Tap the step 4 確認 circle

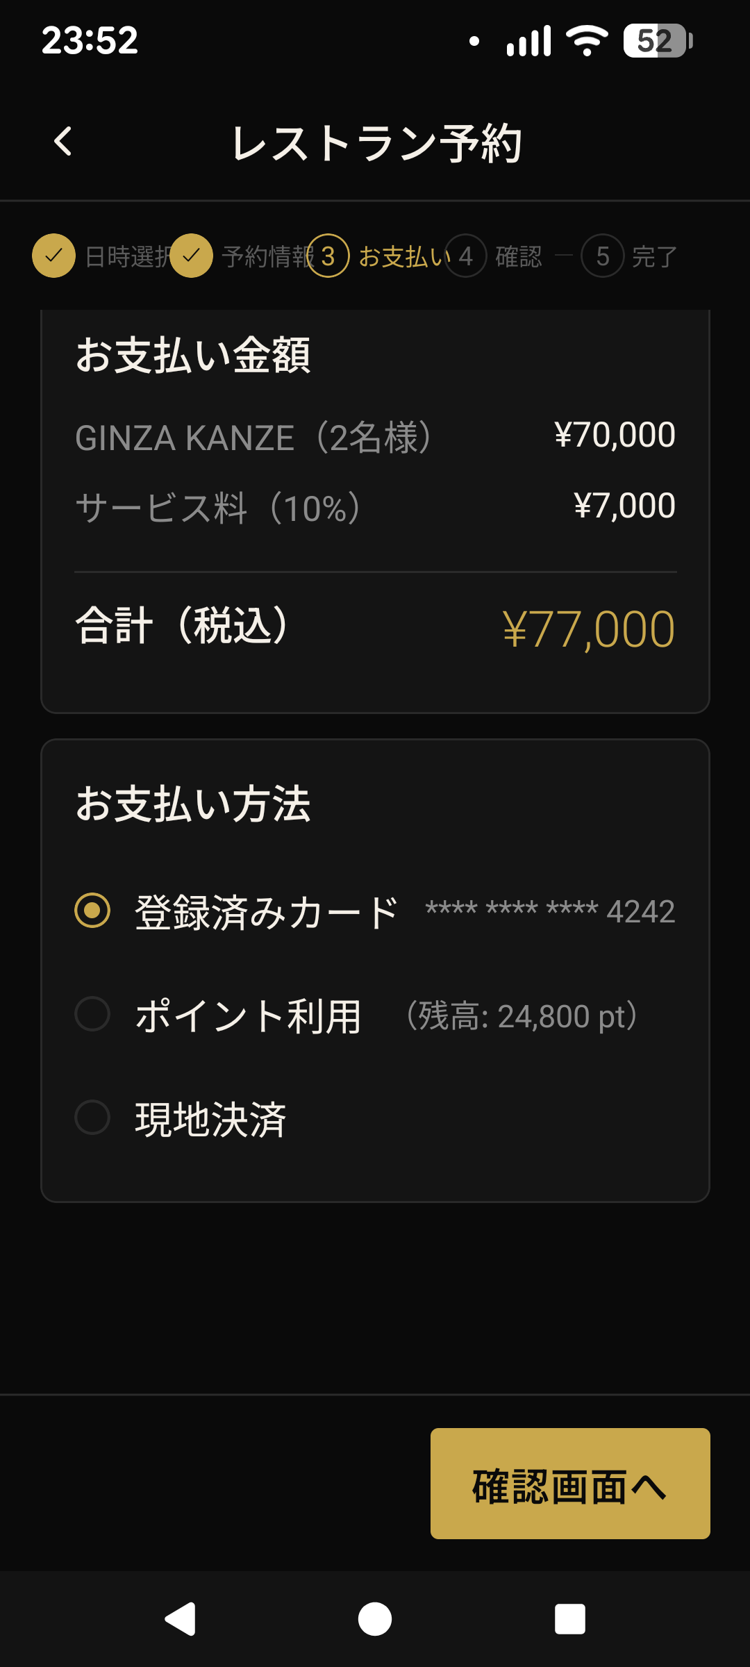465,256
